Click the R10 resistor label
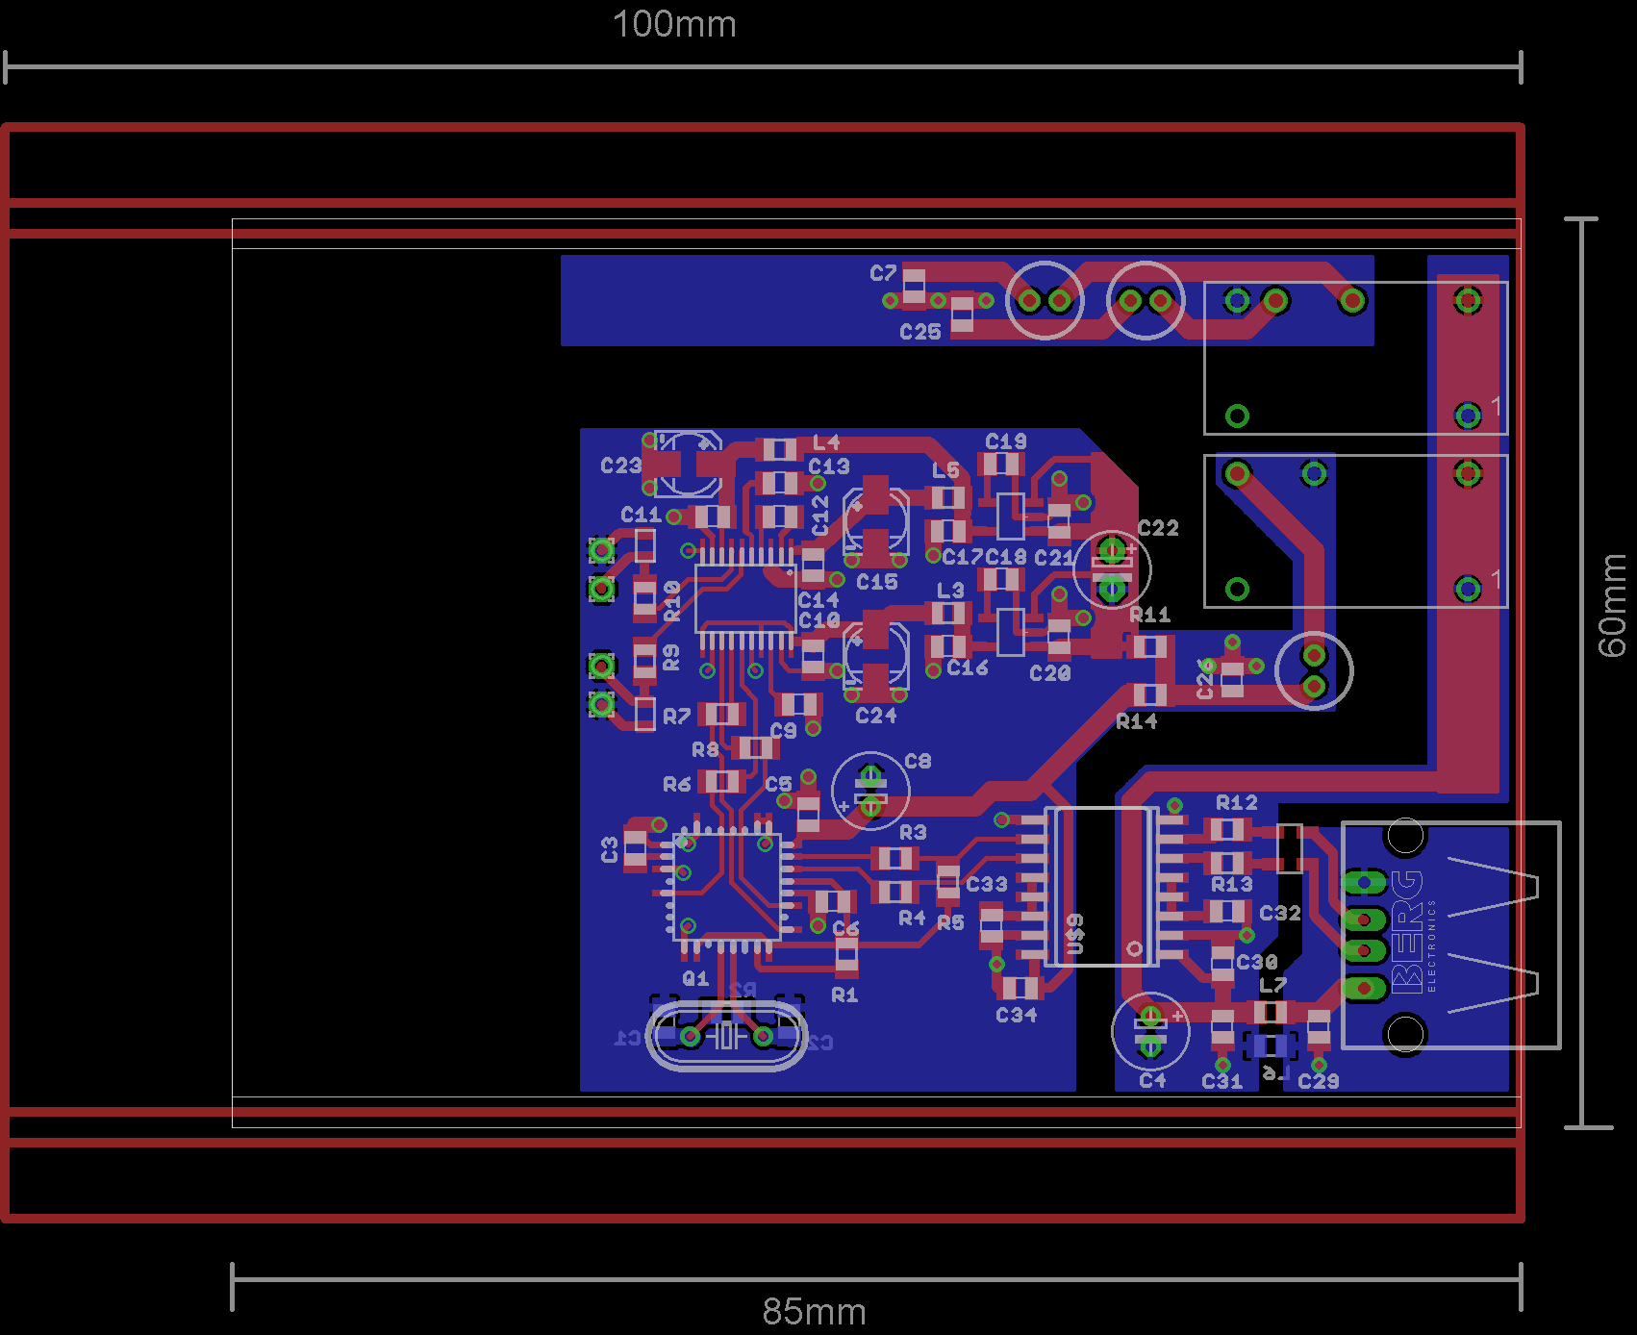This screenshot has height=1335, width=1637. (x=672, y=600)
